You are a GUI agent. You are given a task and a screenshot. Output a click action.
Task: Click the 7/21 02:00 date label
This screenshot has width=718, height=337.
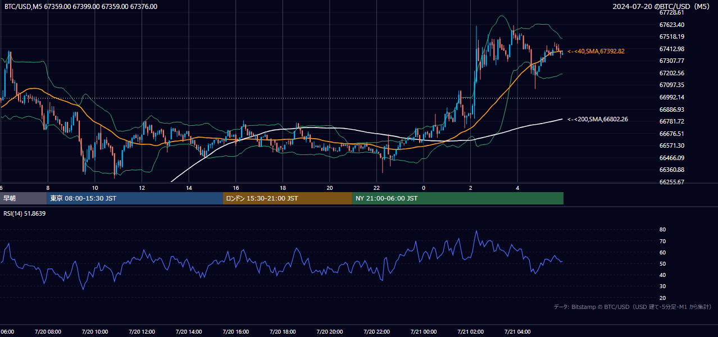coord(470,332)
